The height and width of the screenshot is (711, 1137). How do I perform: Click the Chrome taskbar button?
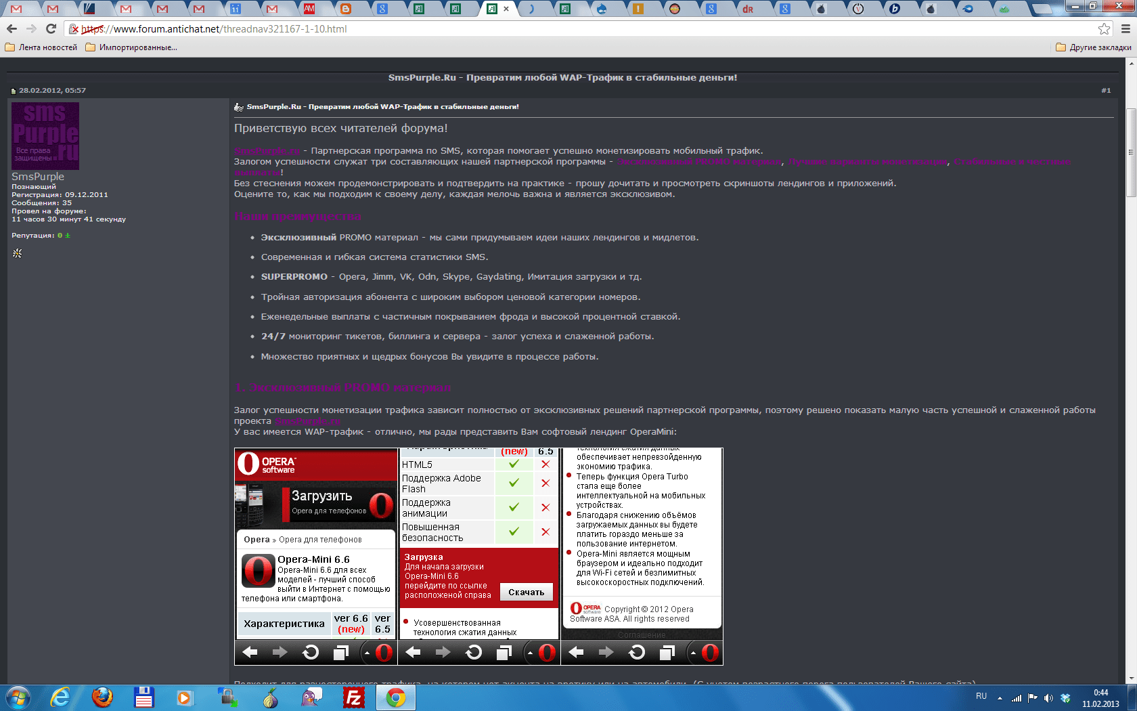tap(396, 697)
